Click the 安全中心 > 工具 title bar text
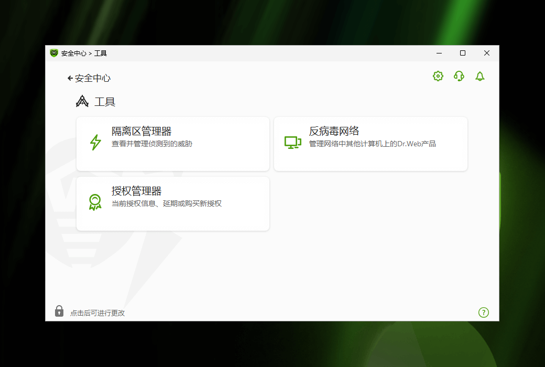Image resolution: width=545 pixels, height=367 pixels. (x=84, y=53)
